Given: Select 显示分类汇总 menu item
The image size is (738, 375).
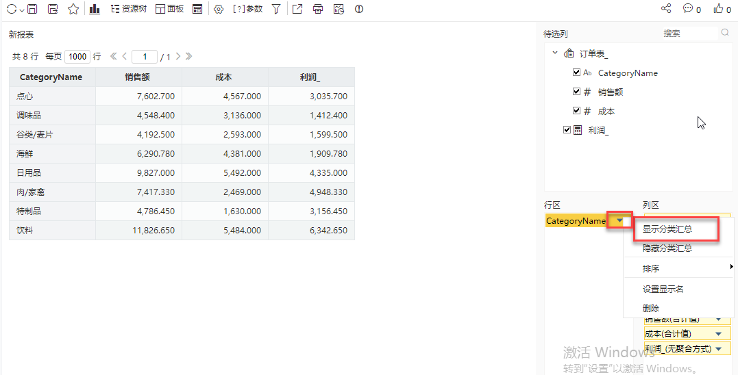Looking at the screenshot, I should pos(667,229).
